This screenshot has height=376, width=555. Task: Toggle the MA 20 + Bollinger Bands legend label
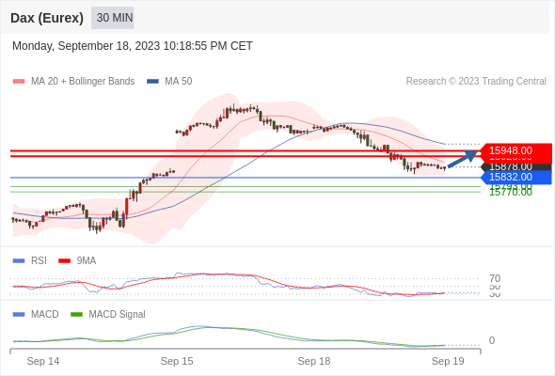83,82
